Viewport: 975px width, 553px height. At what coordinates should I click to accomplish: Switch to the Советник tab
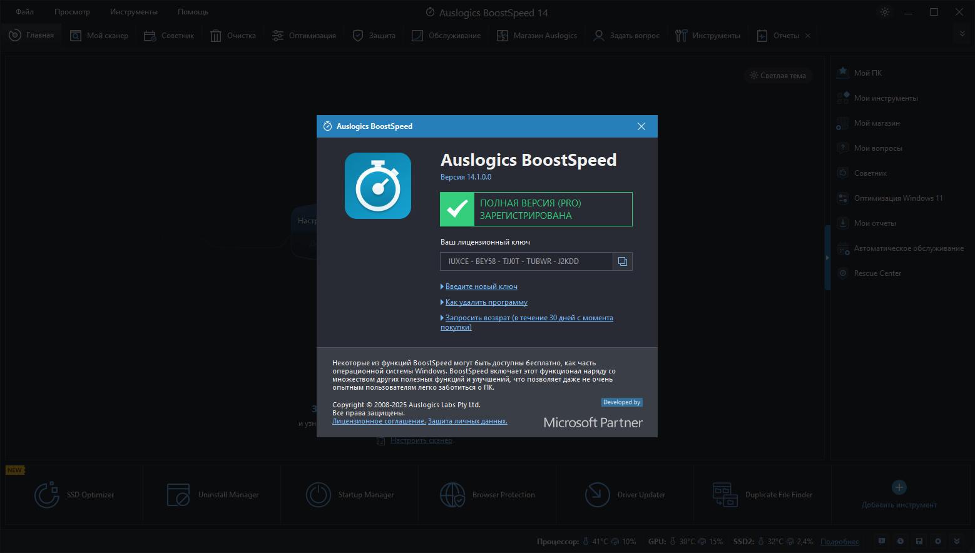pyautogui.click(x=169, y=36)
